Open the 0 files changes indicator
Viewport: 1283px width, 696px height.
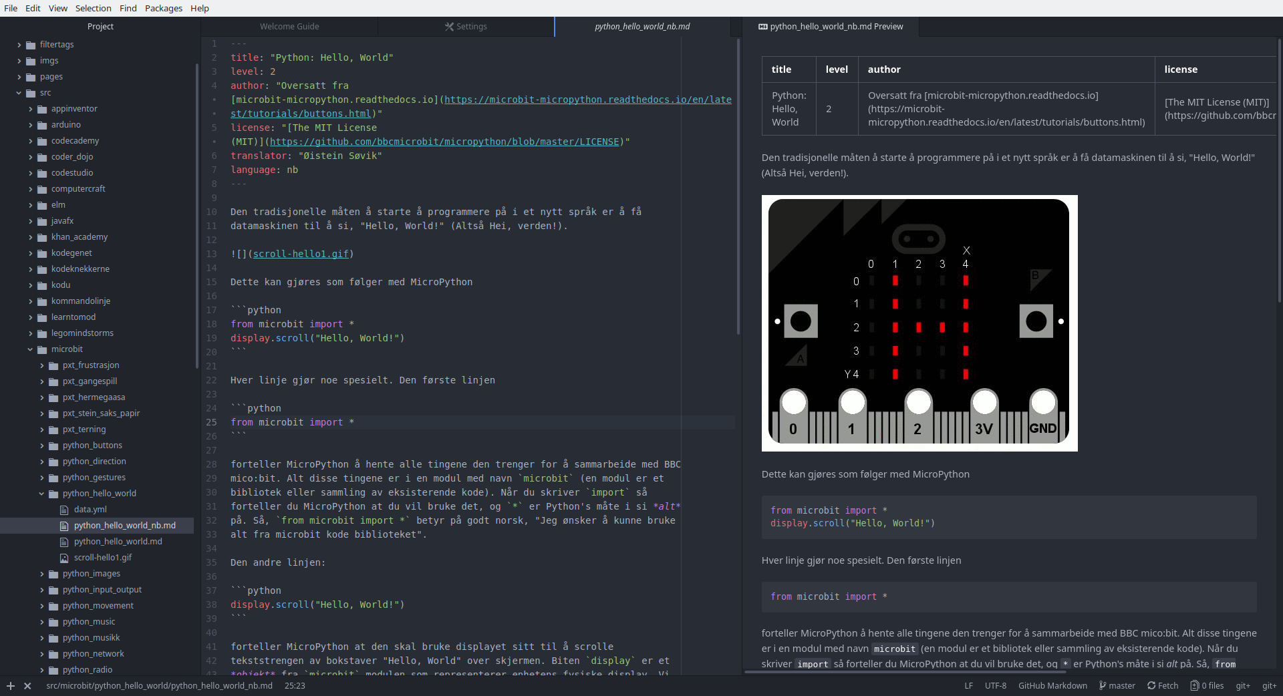tap(1207, 686)
